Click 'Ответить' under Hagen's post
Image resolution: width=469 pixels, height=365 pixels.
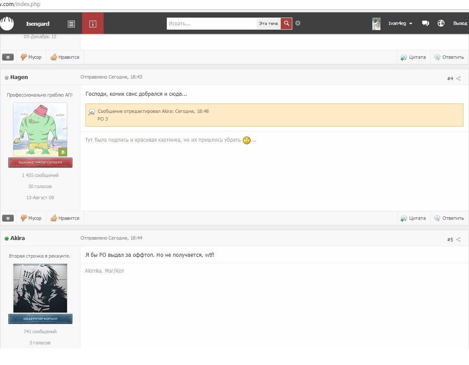coord(449,218)
